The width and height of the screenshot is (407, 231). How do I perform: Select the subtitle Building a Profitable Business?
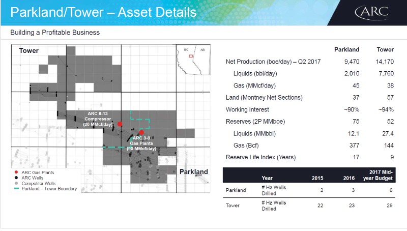click(55, 33)
